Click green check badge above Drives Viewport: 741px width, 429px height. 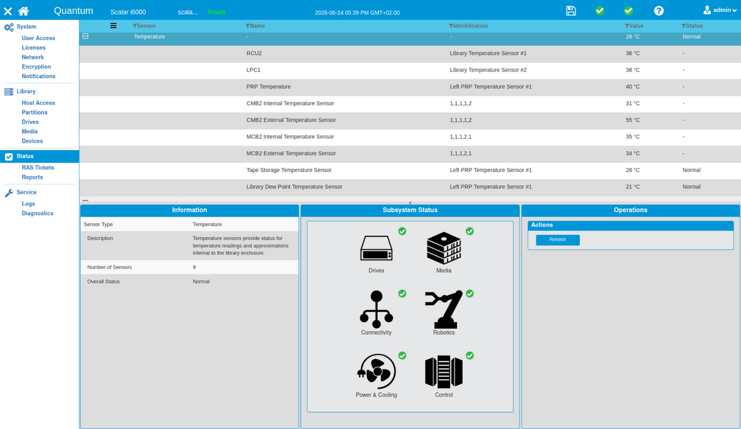pyautogui.click(x=402, y=231)
